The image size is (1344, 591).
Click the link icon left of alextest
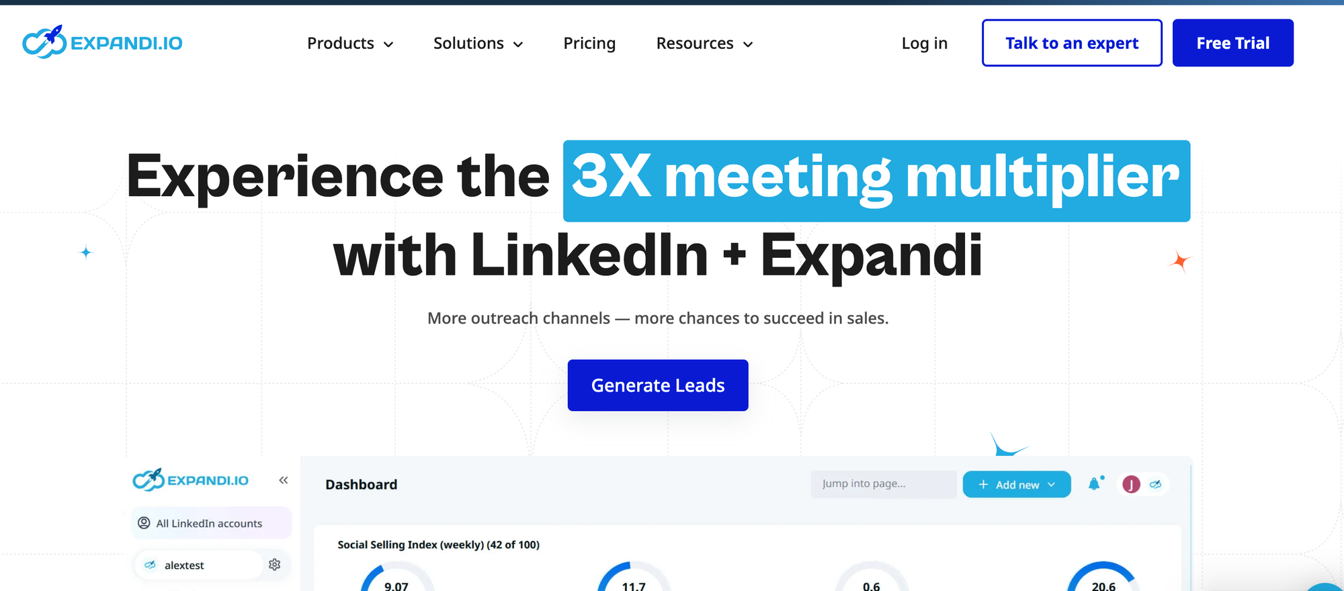tap(150, 565)
